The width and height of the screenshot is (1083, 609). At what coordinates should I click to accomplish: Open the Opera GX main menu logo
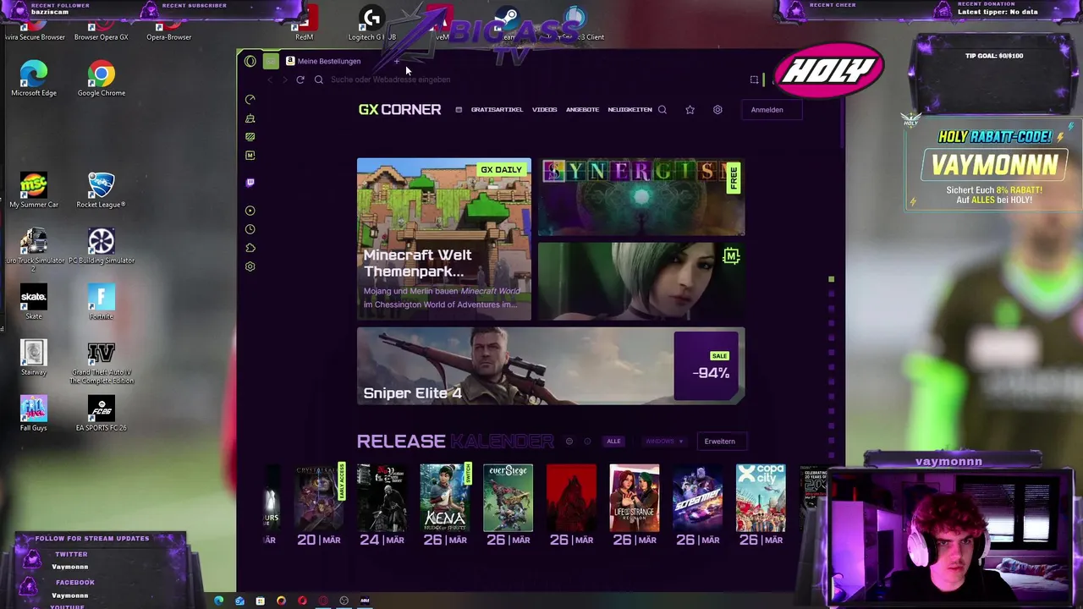click(x=250, y=61)
